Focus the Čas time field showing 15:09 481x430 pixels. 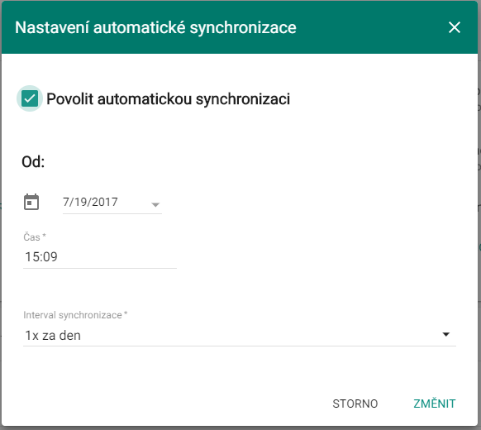(x=100, y=256)
